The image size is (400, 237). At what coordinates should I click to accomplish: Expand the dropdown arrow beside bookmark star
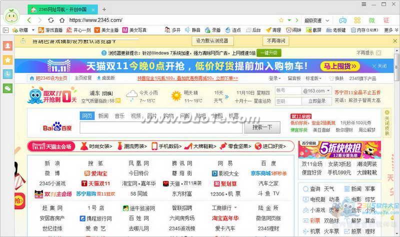289,20
